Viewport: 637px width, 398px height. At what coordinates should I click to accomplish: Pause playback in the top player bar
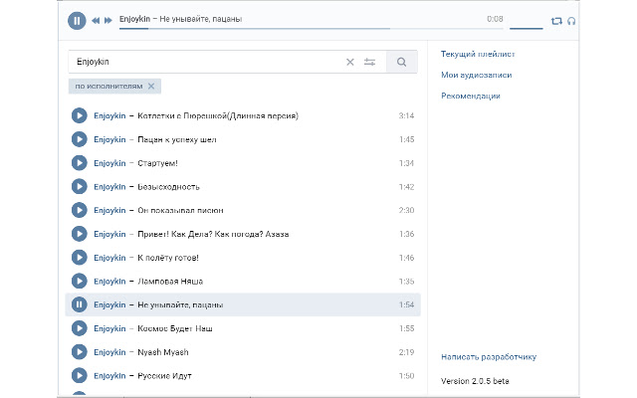pyautogui.click(x=77, y=20)
